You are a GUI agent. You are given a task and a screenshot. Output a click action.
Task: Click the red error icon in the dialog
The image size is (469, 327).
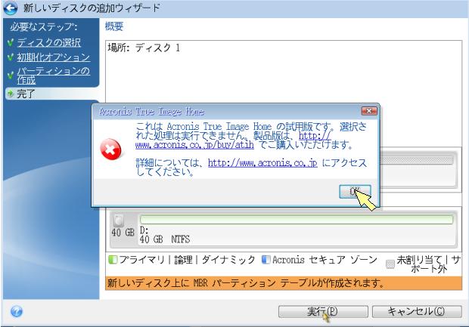(x=110, y=150)
